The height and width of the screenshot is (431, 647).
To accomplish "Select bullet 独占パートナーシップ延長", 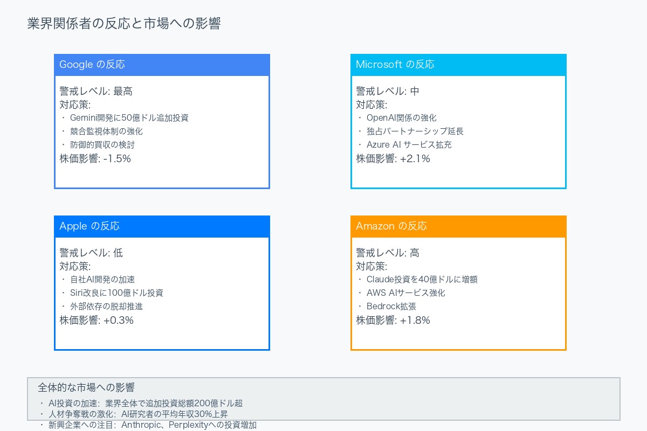I will 410,131.
